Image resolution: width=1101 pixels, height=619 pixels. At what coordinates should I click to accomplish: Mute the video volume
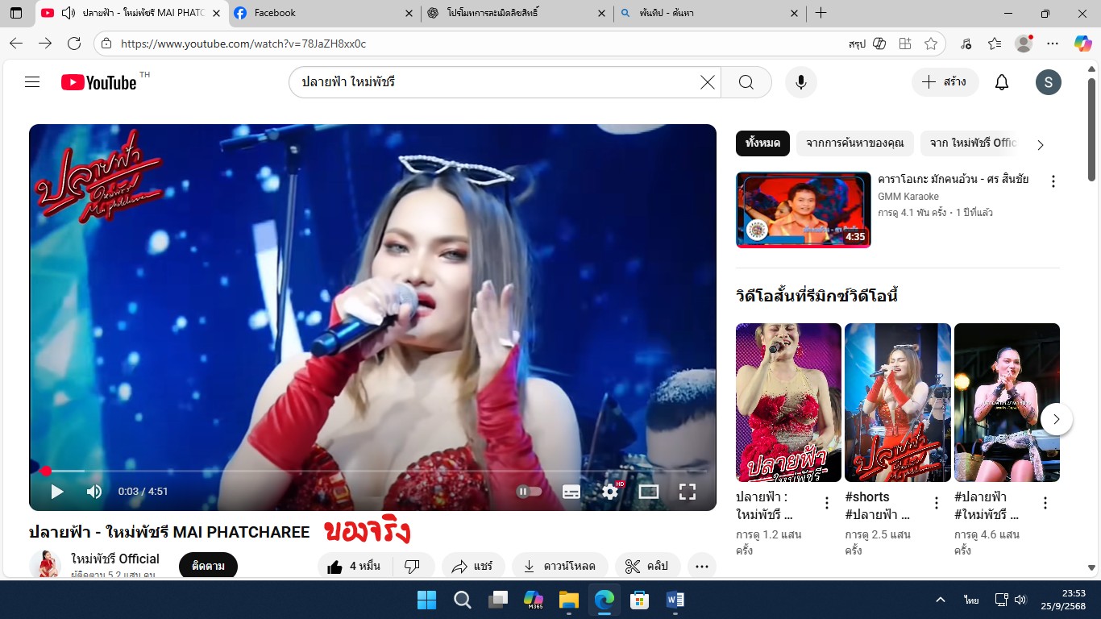[x=94, y=491]
